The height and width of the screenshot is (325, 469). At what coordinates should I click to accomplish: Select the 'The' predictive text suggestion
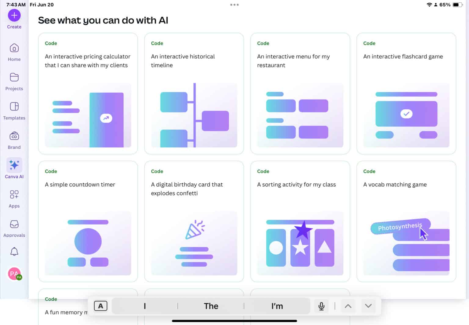[211, 306]
